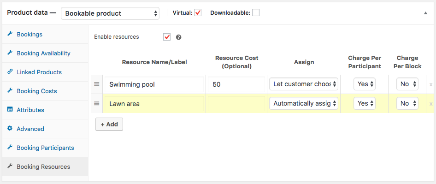Click the Bookings wrench icon
The image size is (436, 184).
coord(10,34)
